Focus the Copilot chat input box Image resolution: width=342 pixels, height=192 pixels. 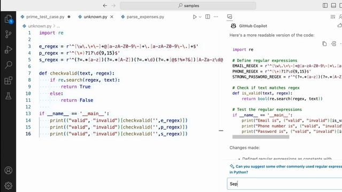click(284, 184)
